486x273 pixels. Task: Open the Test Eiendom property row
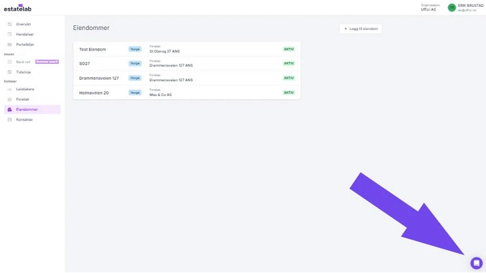(187, 49)
